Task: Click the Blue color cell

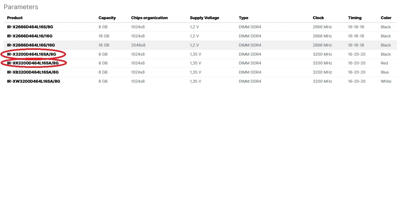Action: (385, 72)
